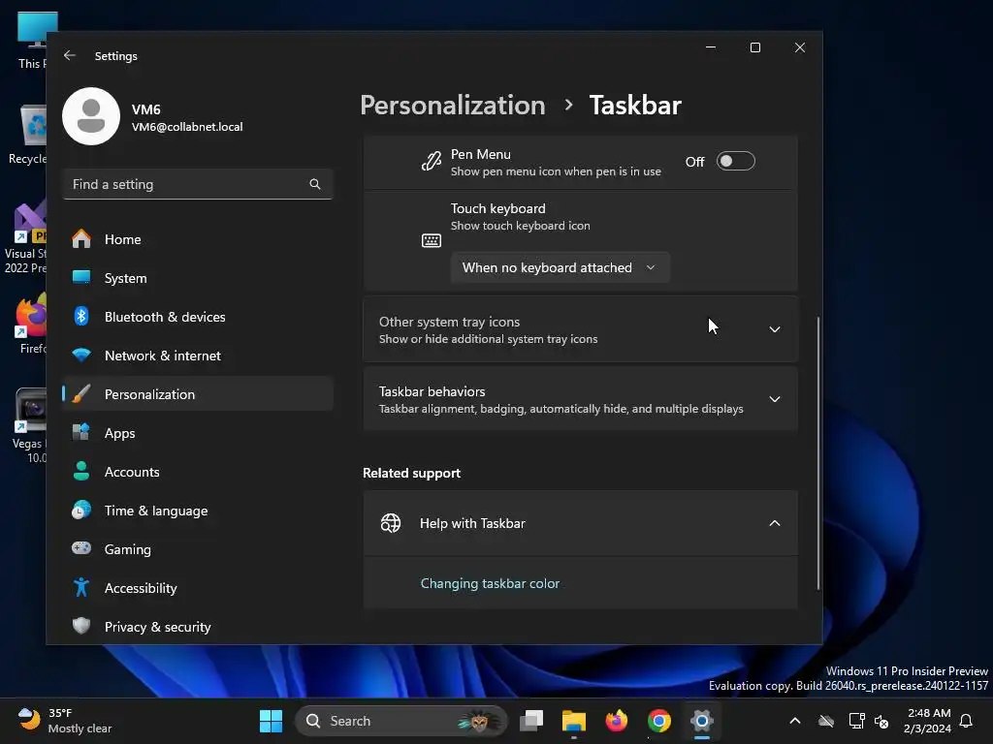993x744 pixels.
Task: Click the Touch keyboard icon
Action: click(432, 240)
